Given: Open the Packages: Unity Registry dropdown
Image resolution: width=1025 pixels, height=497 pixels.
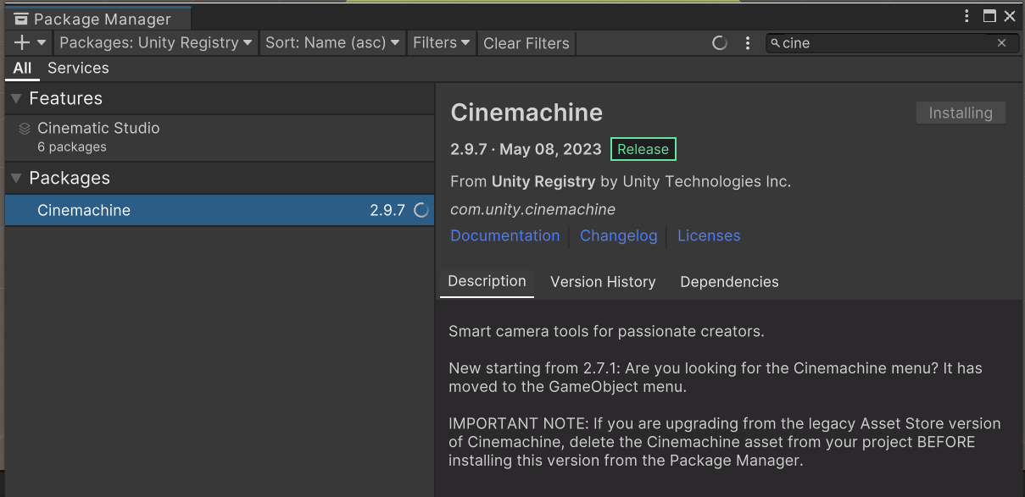Looking at the screenshot, I should click(x=156, y=42).
